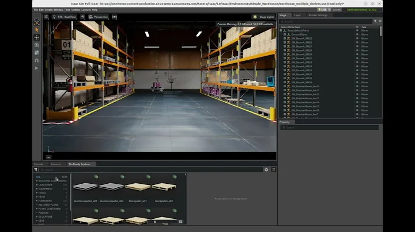This screenshot has height=232, width=415.
Task: Click the CACHE status label
Action: pyautogui.click(x=337, y=10)
